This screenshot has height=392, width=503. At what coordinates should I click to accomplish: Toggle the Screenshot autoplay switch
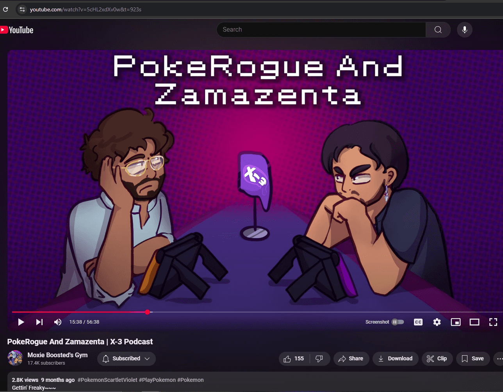click(398, 322)
